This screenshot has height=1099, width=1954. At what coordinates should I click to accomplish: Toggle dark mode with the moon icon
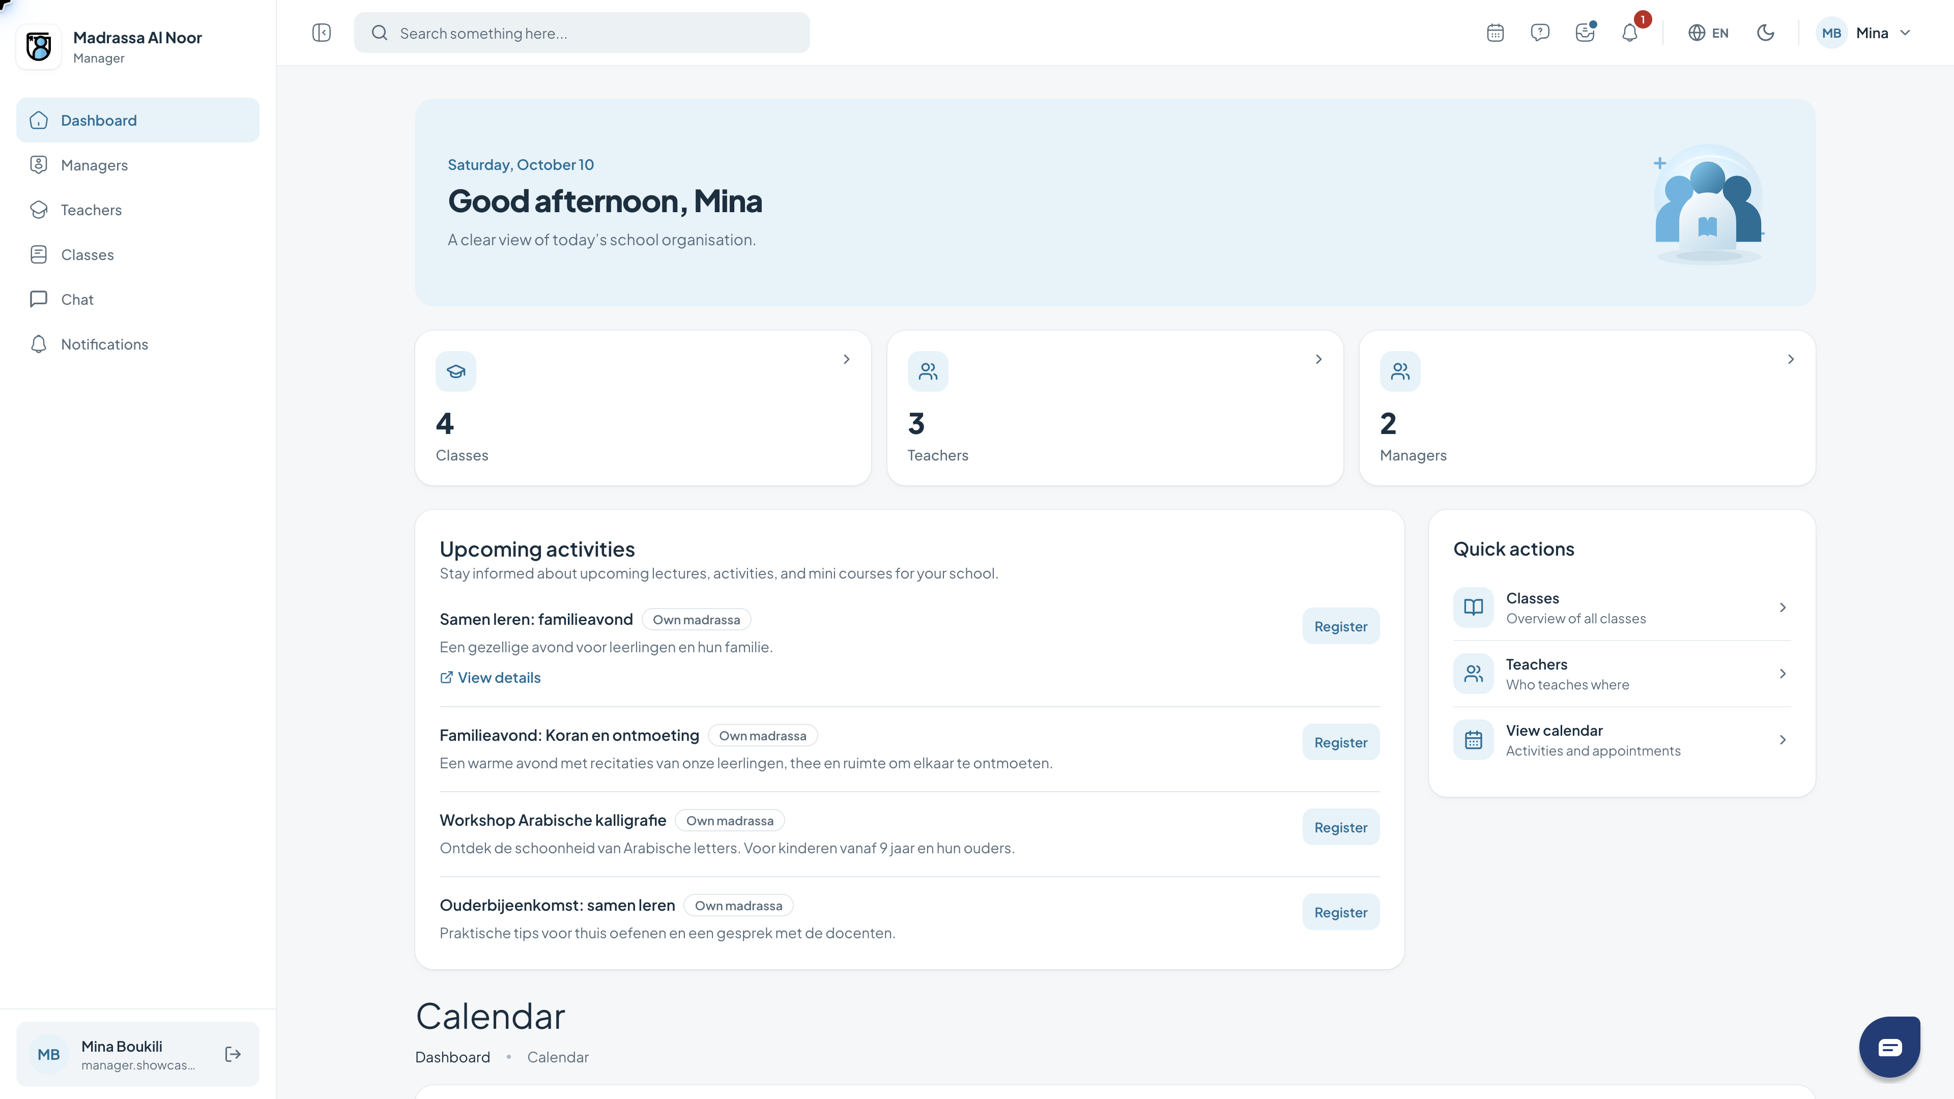[x=1765, y=33]
